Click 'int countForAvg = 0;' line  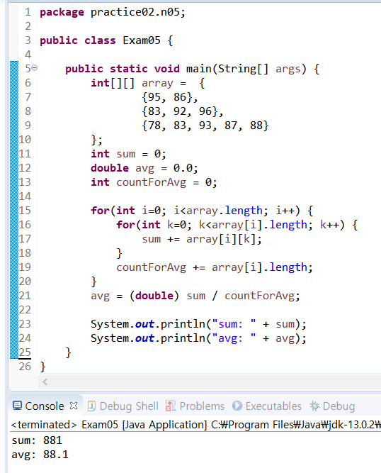pos(154,182)
